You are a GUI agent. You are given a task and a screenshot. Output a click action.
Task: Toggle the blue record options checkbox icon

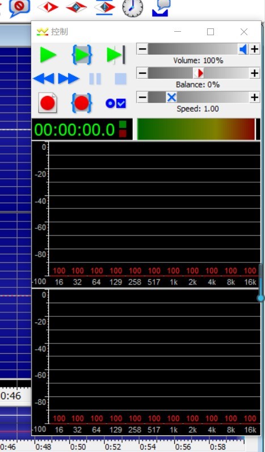click(116, 103)
